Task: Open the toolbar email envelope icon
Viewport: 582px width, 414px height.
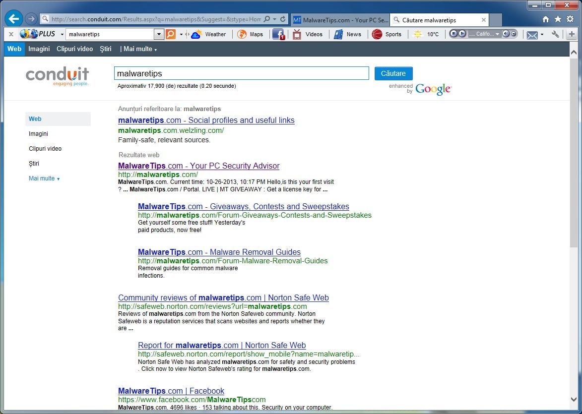Action: coord(532,35)
